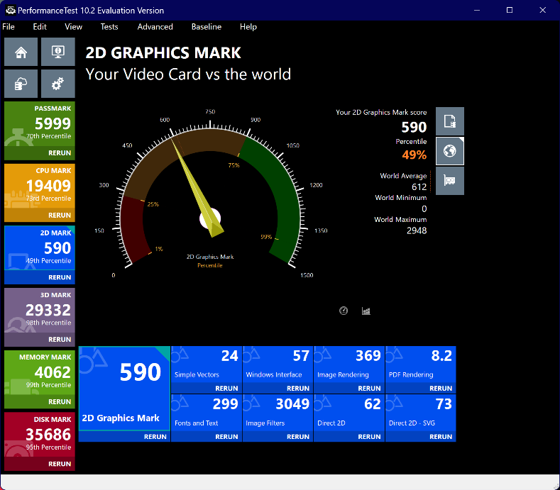Go to the Home dashboard icon
560x490 pixels.
coord(21,52)
